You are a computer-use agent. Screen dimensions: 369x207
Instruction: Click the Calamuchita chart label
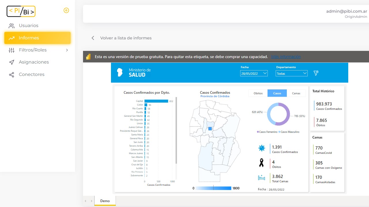point(137,150)
